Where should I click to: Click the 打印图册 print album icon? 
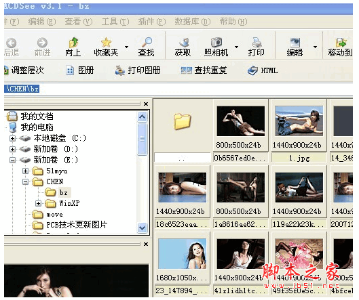(119, 70)
